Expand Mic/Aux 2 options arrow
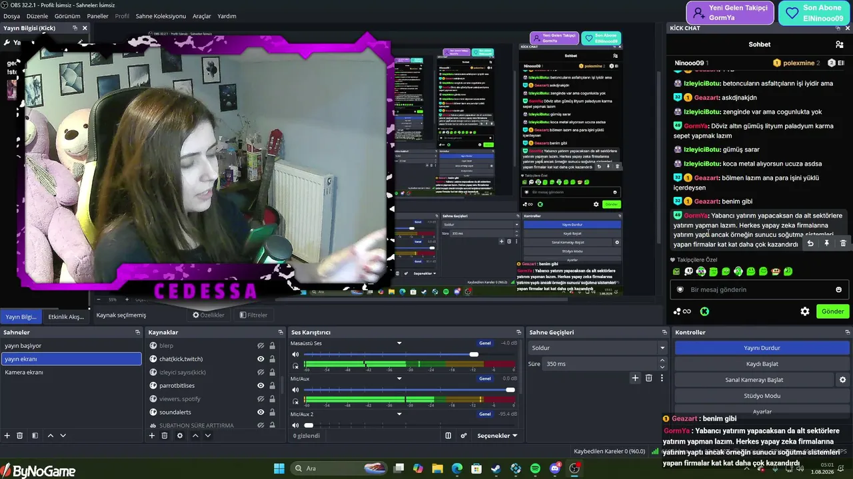 pos(399,414)
